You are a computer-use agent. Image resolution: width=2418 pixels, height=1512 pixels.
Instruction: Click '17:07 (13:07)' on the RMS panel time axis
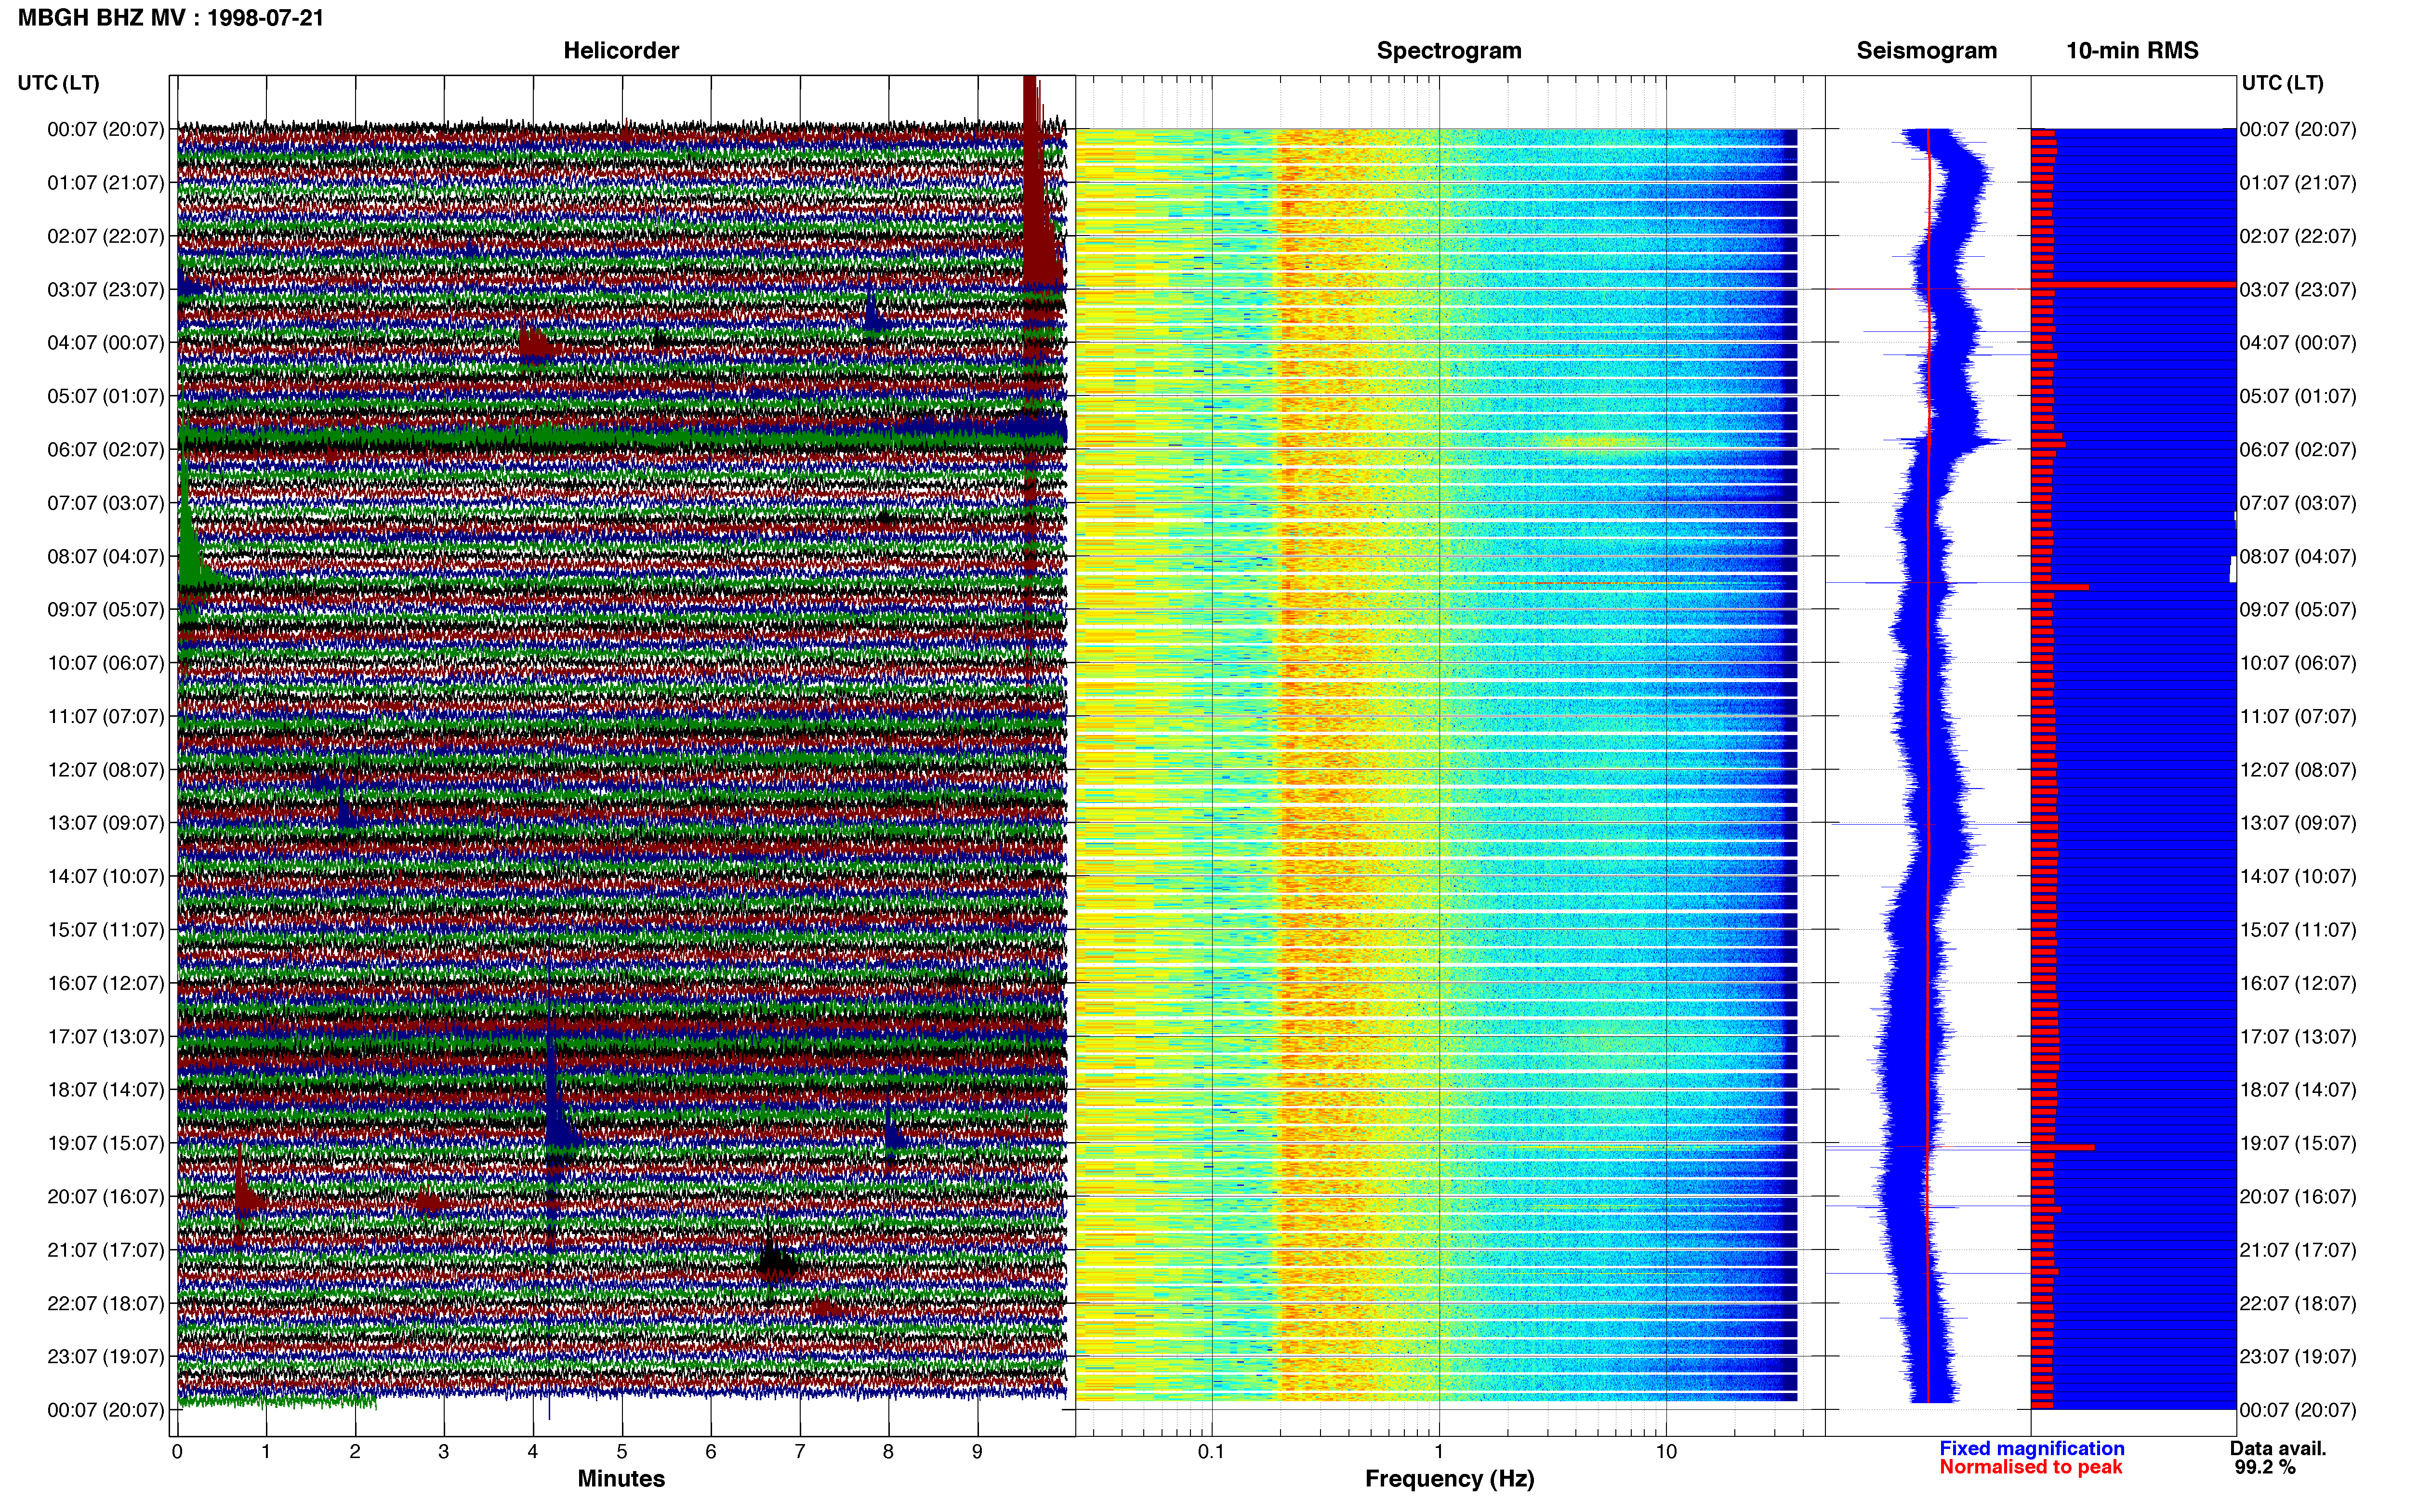coord(2298,1037)
